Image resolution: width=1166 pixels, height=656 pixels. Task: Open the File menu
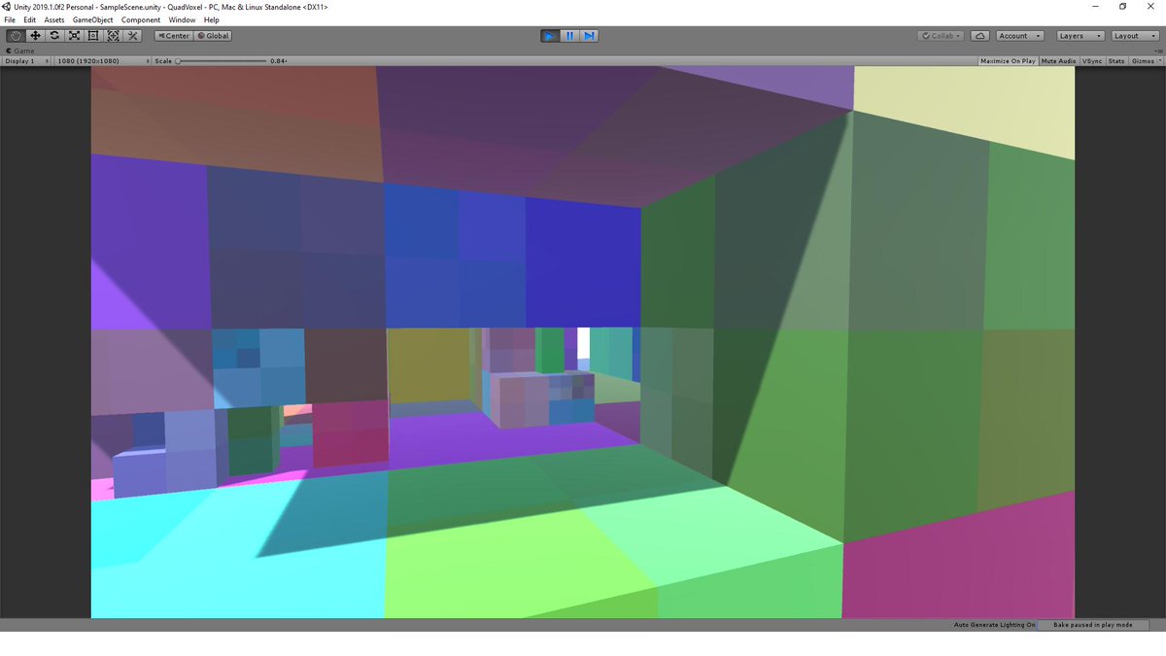(10, 19)
